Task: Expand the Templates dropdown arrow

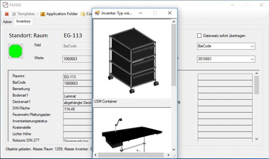Action: point(37,14)
